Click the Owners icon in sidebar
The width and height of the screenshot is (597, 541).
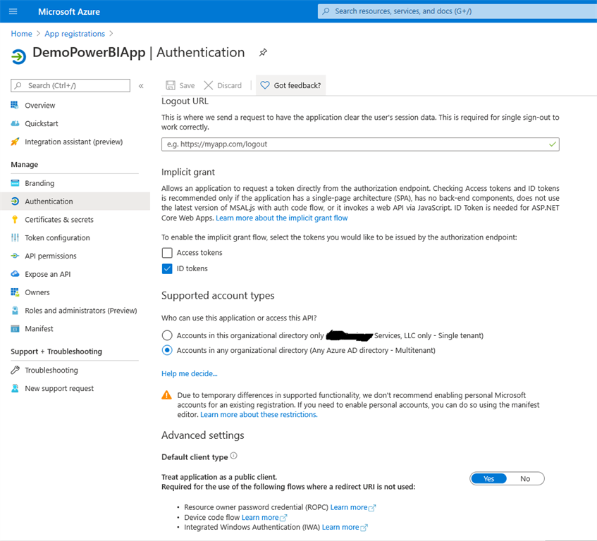pos(15,292)
